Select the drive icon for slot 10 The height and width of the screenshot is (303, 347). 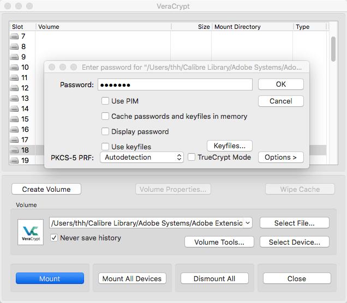[14, 67]
